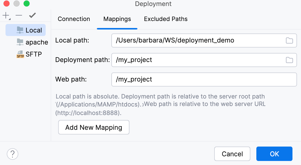301x165 pixels.
Task: Click the Add New Mapping button
Action: pyautogui.click(x=94, y=127)
